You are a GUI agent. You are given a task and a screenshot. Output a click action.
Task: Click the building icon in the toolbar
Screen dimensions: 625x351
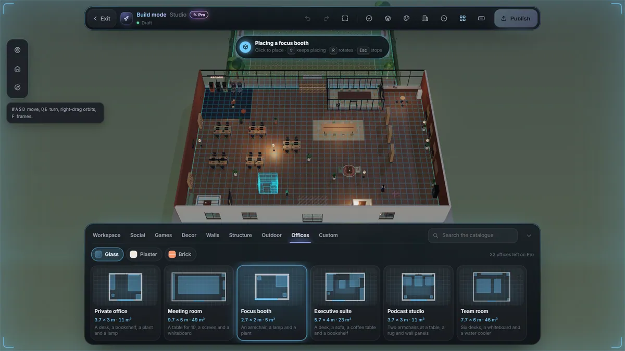[425, 18]
